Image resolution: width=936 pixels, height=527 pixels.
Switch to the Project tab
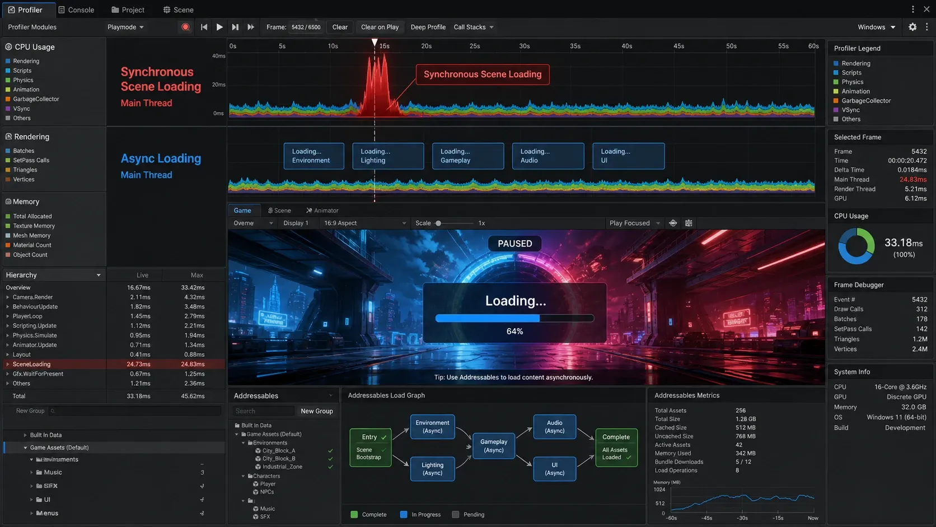(x=128, y=10)
